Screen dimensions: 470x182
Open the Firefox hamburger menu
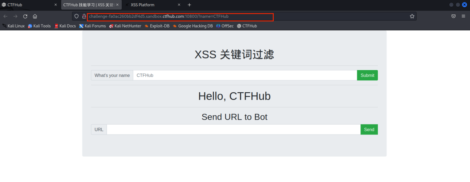click(463, 16)
